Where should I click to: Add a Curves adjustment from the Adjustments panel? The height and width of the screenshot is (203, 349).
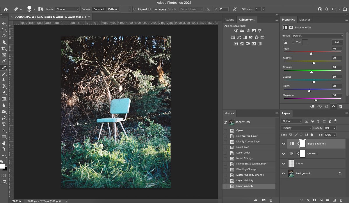248,31
